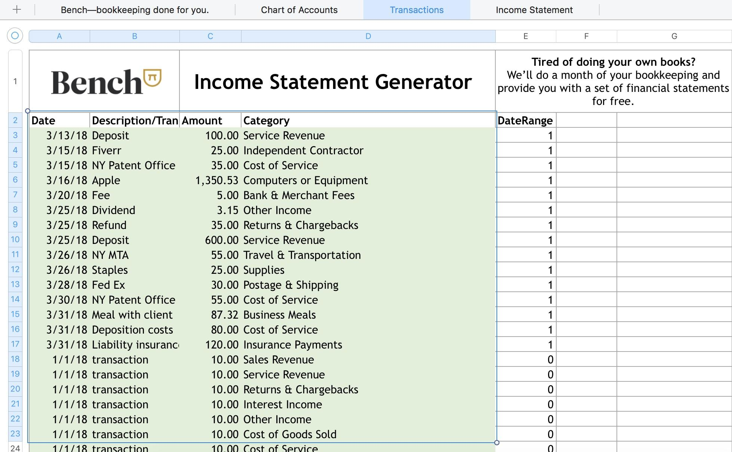
Task: Toggle DateRange value for row 18
Action: [x=526, y=359]
